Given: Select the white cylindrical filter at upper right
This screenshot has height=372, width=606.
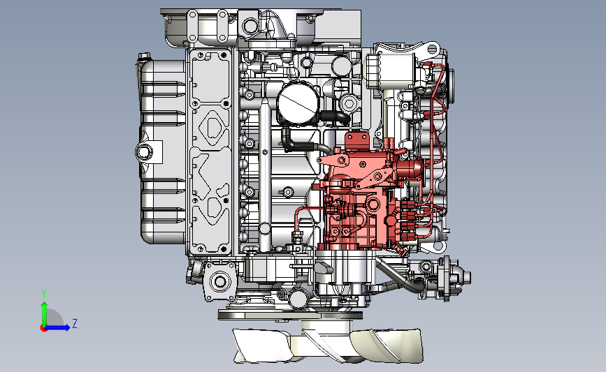Looking at the screenshot, I should click(390, 70).
